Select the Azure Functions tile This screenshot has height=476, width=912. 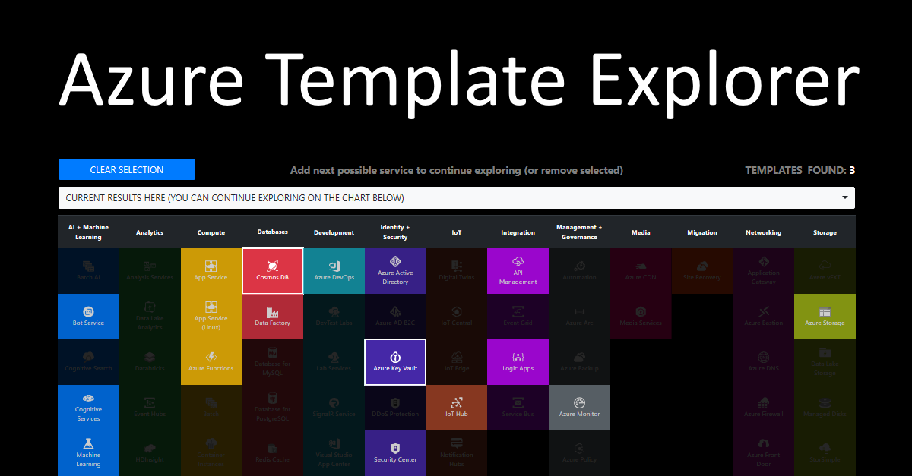[211, 362]
